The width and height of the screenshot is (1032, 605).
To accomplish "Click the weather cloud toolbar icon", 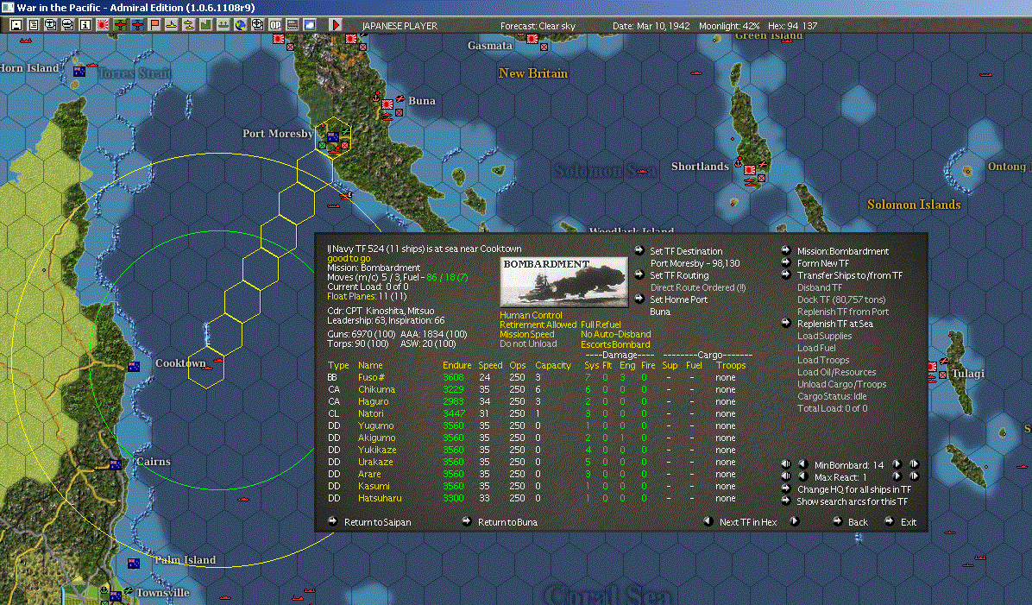I will coord(309,25).
